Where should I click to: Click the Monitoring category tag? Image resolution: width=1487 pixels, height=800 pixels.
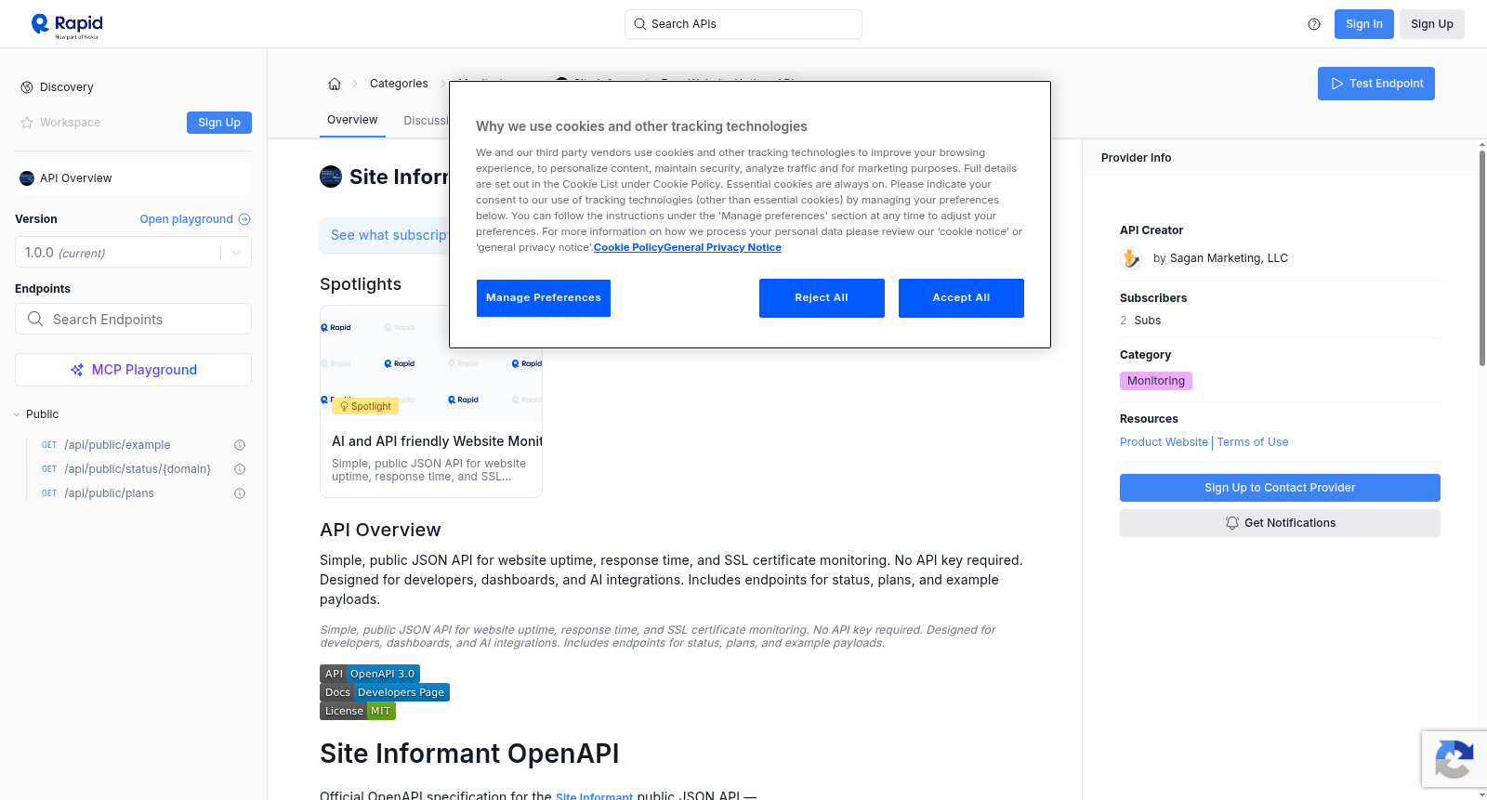[x=1156, y=381]
